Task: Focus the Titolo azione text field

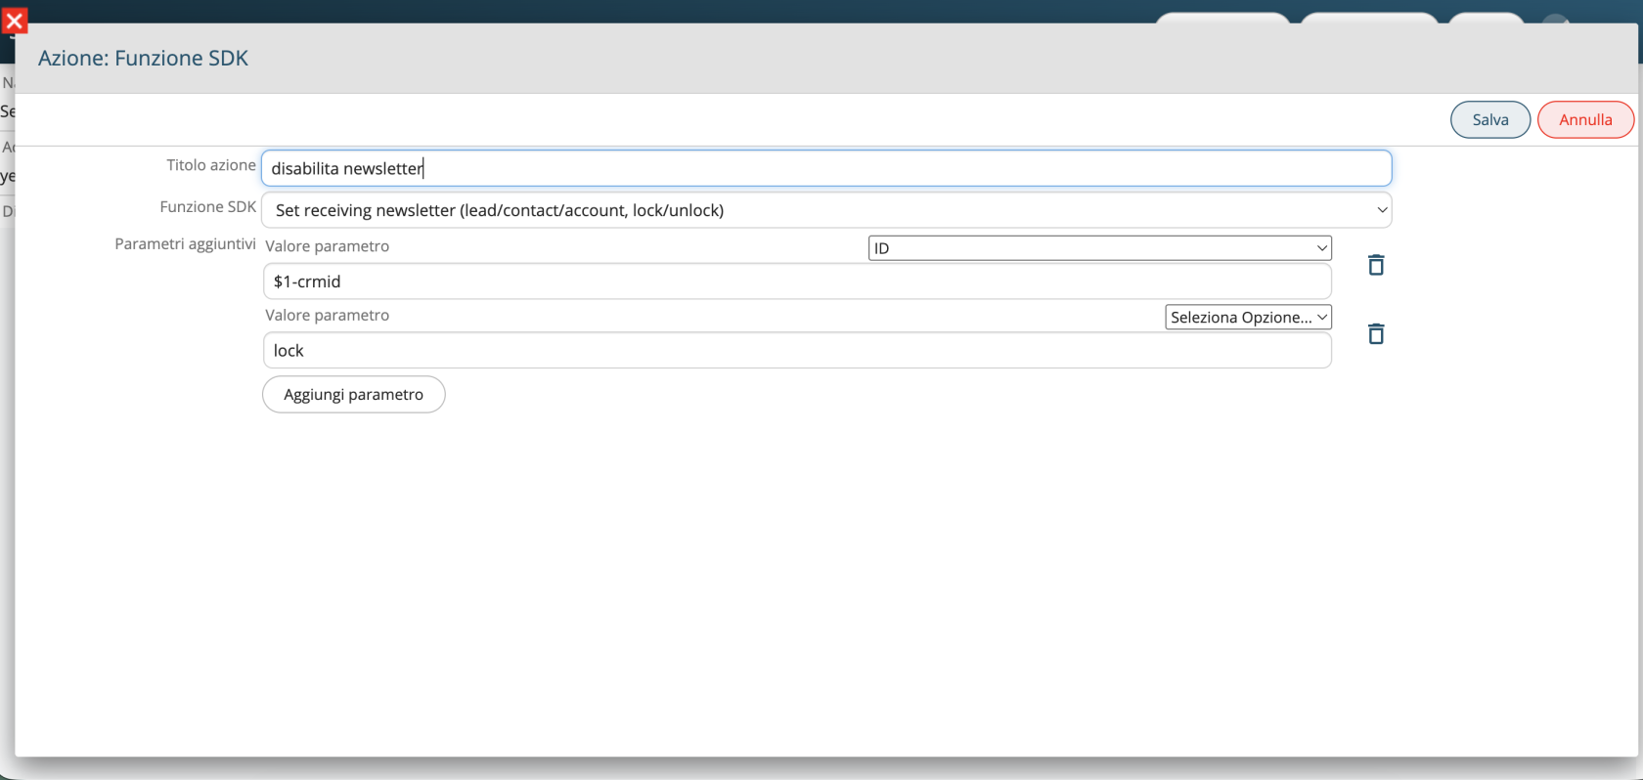Action: [x=826, y=168]
